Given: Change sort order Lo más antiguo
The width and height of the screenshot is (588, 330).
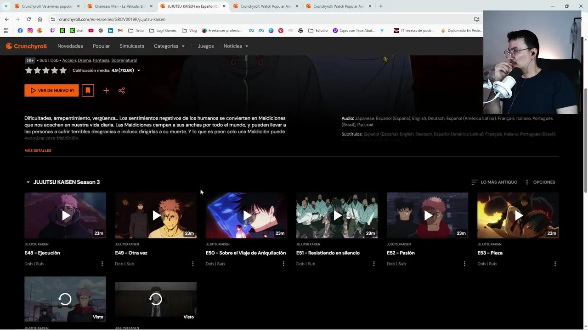Looking at the screenshot, I should (x=494, y=182).
